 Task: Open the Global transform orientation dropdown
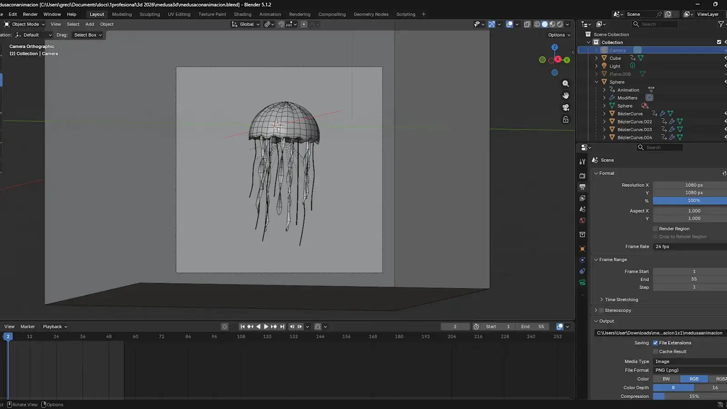point(245,25)
